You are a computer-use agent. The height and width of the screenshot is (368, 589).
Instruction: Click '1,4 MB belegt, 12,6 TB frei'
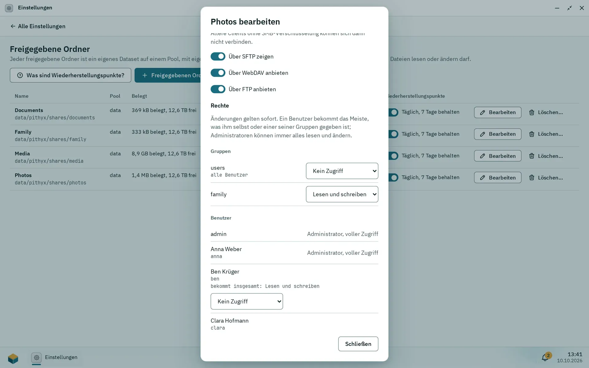pos(164,175)
